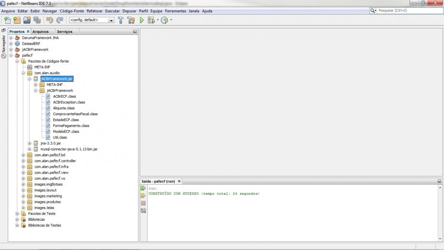Minimize the Saída output panel
Viewport: 444px width, 250px height.
(x=439, y=181)
